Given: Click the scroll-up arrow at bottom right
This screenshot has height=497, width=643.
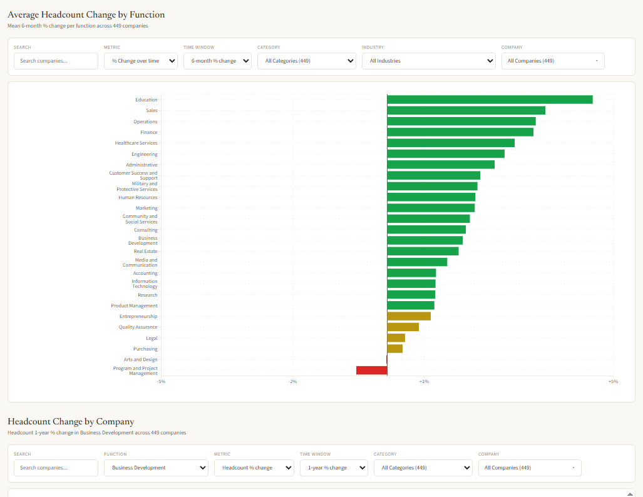Looking at the screenshot, I should pos(630,494).
